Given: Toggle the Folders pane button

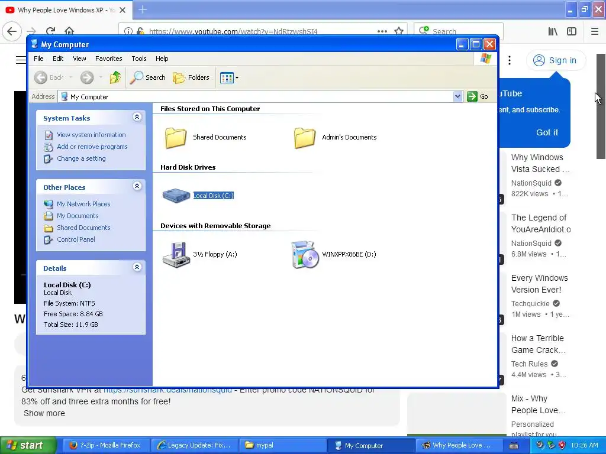Looking at the screenshot, I should click(x=191, y=77).
